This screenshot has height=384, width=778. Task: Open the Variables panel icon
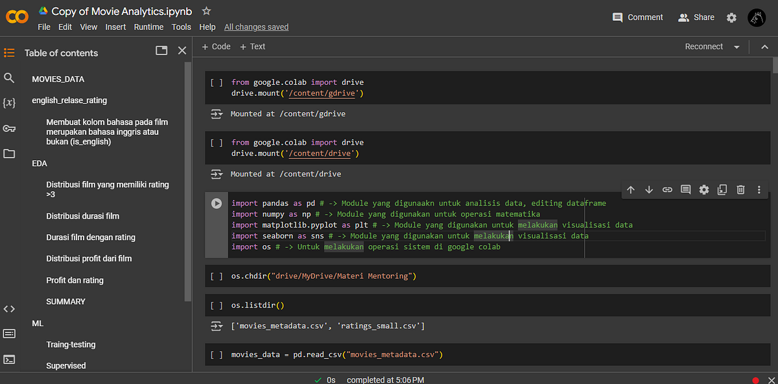9,103
